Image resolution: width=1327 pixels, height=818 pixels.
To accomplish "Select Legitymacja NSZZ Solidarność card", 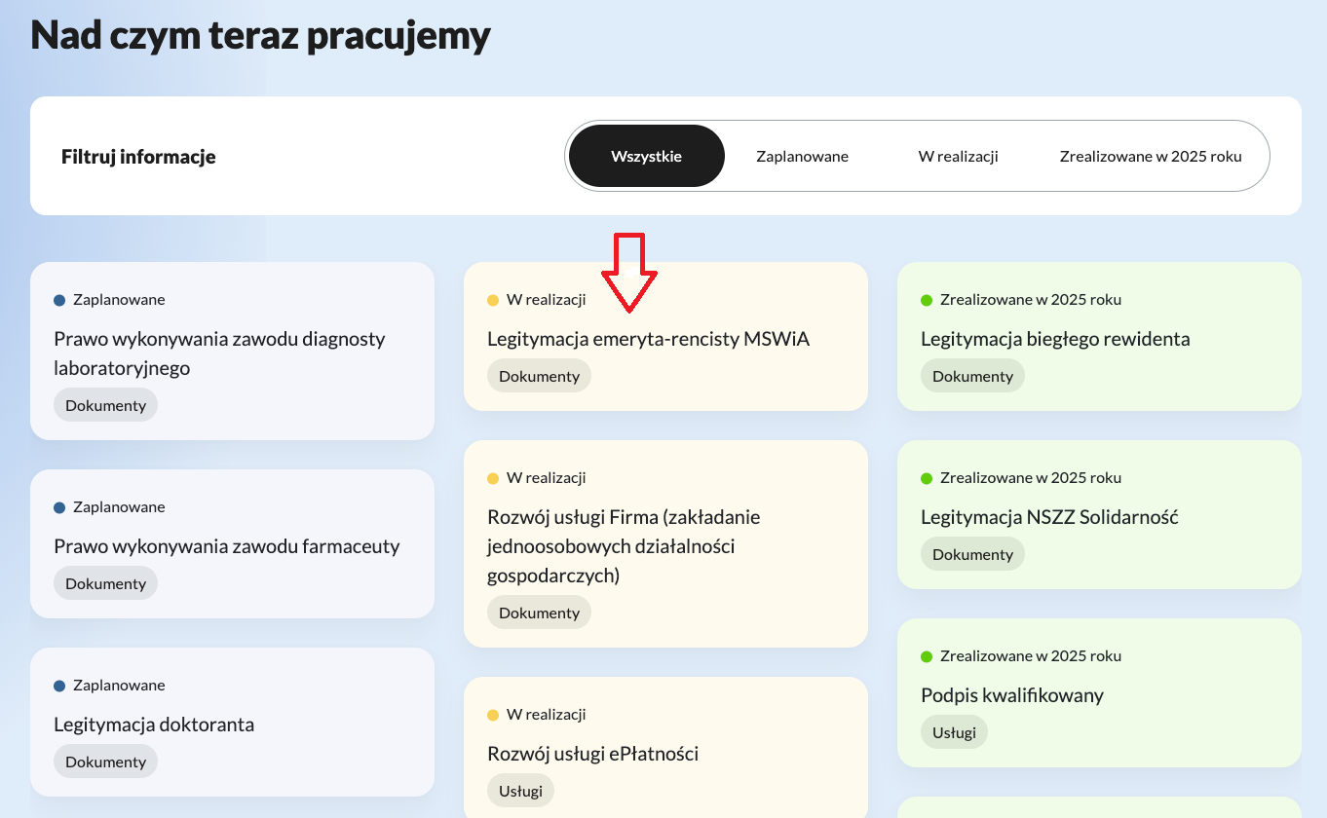I will (x=1049, y=517).
